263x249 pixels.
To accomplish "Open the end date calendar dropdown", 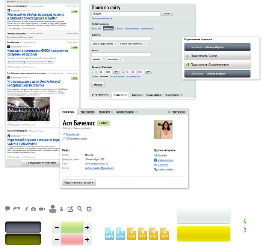I will click(148, 72).
